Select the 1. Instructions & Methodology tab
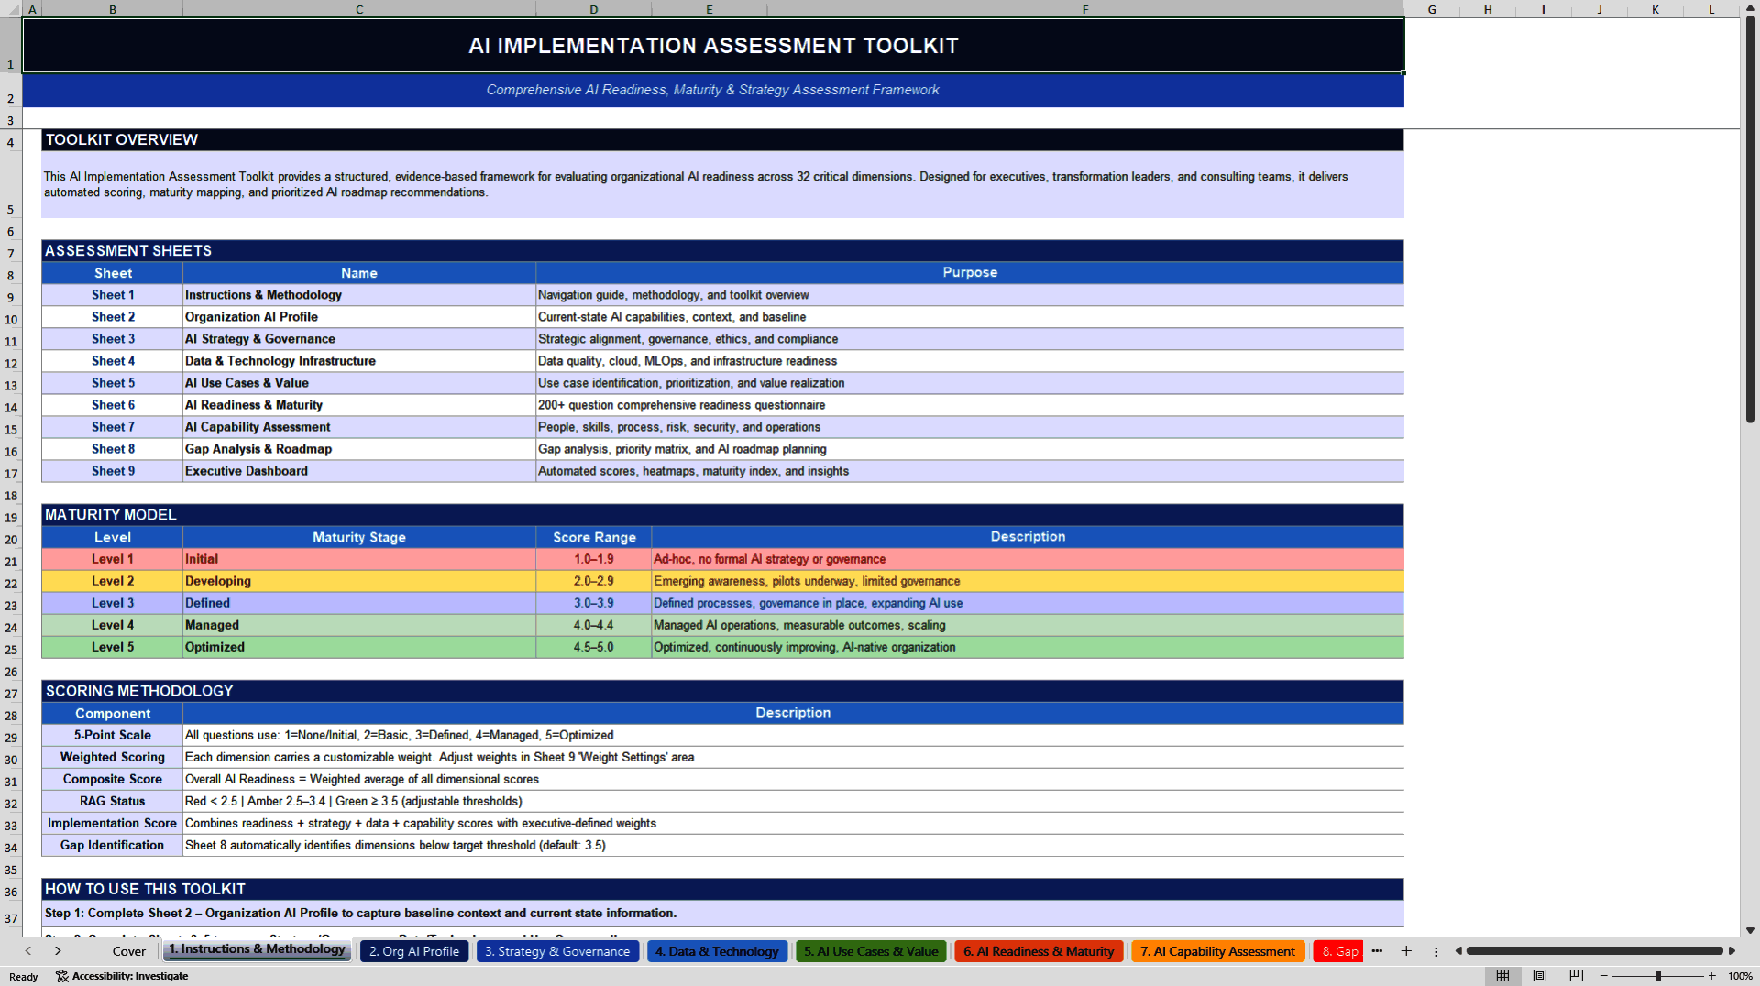The height and width of the screenshot is (986, 1760). [257, 950]
